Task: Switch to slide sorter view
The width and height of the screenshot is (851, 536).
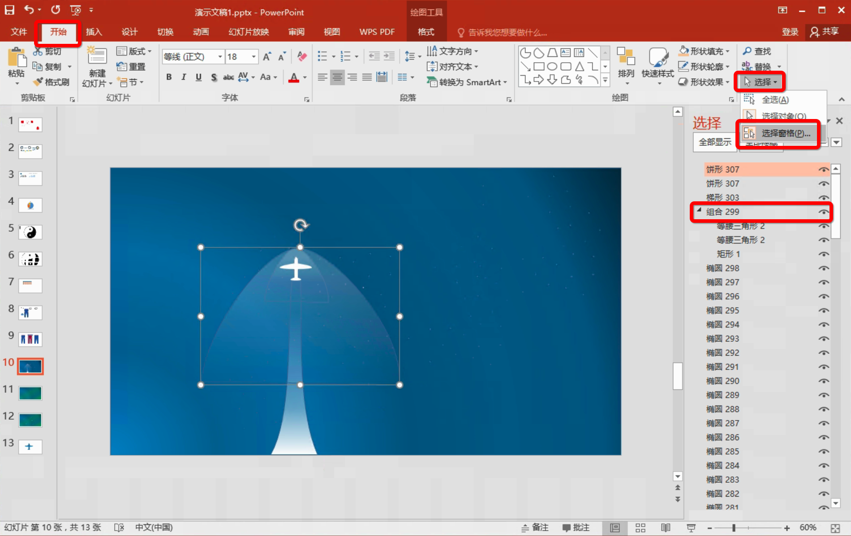Action: (640, 528)
